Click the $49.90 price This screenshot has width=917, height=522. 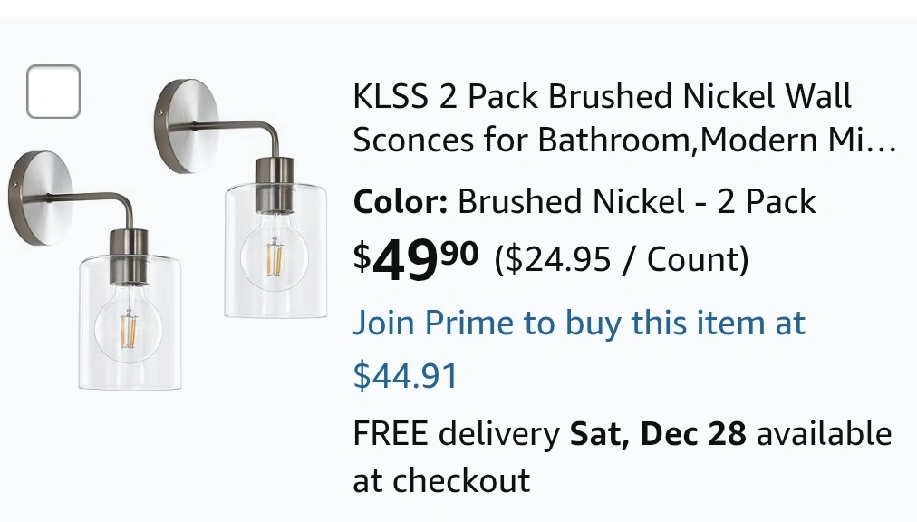pos(416,260)
